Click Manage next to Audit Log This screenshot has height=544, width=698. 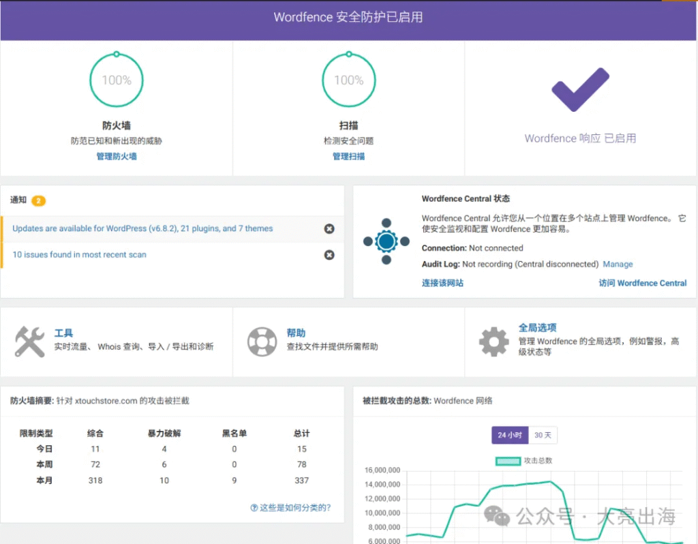coord(618,264)
